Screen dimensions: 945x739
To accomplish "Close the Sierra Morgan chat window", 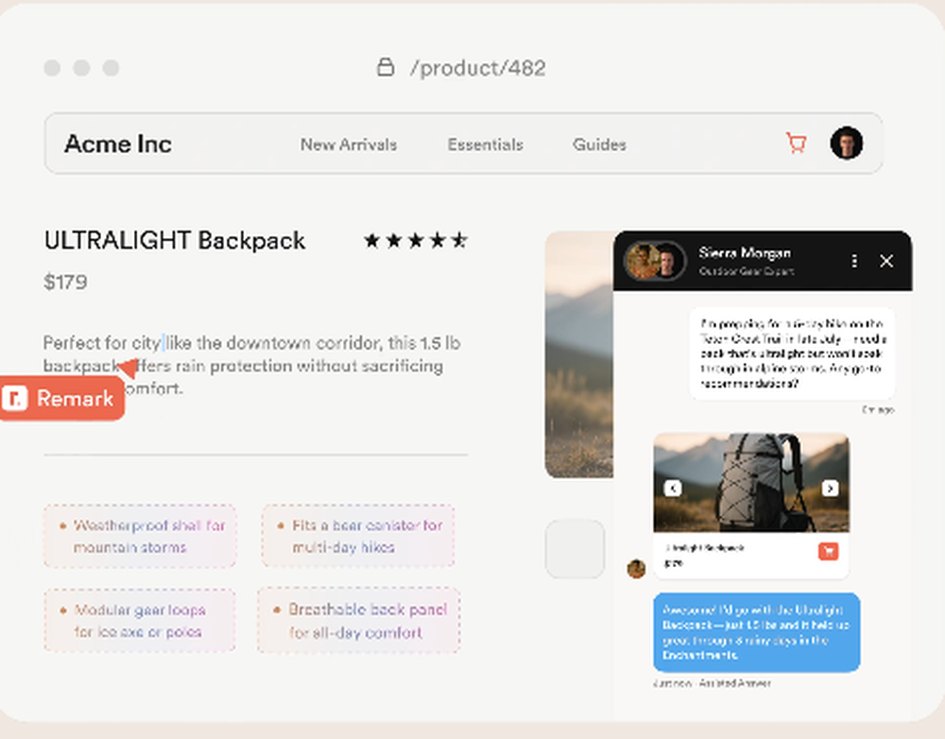I will [886, 261].
